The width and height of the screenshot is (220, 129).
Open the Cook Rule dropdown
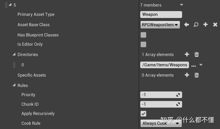click(x=161, y=123)
